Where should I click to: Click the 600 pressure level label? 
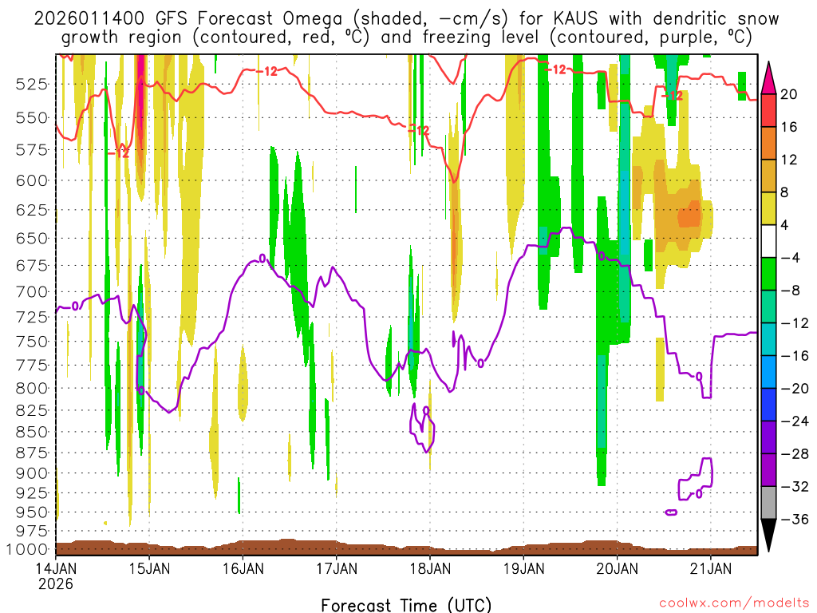coord(32,181)
